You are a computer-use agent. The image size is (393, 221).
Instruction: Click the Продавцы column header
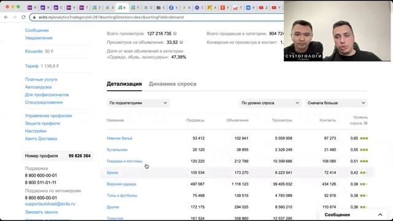[x=195, y=120]
